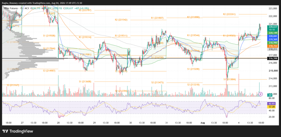Click the R2 (222261) pivot label
Image resolution: width=281 pixels, height=137 pixels.
point(229,14)
